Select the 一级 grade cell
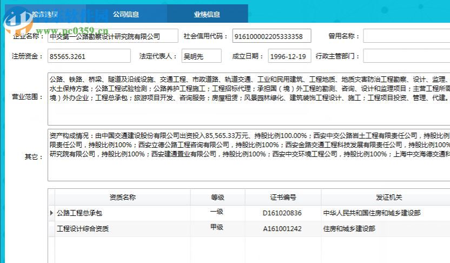 point(218,213)
